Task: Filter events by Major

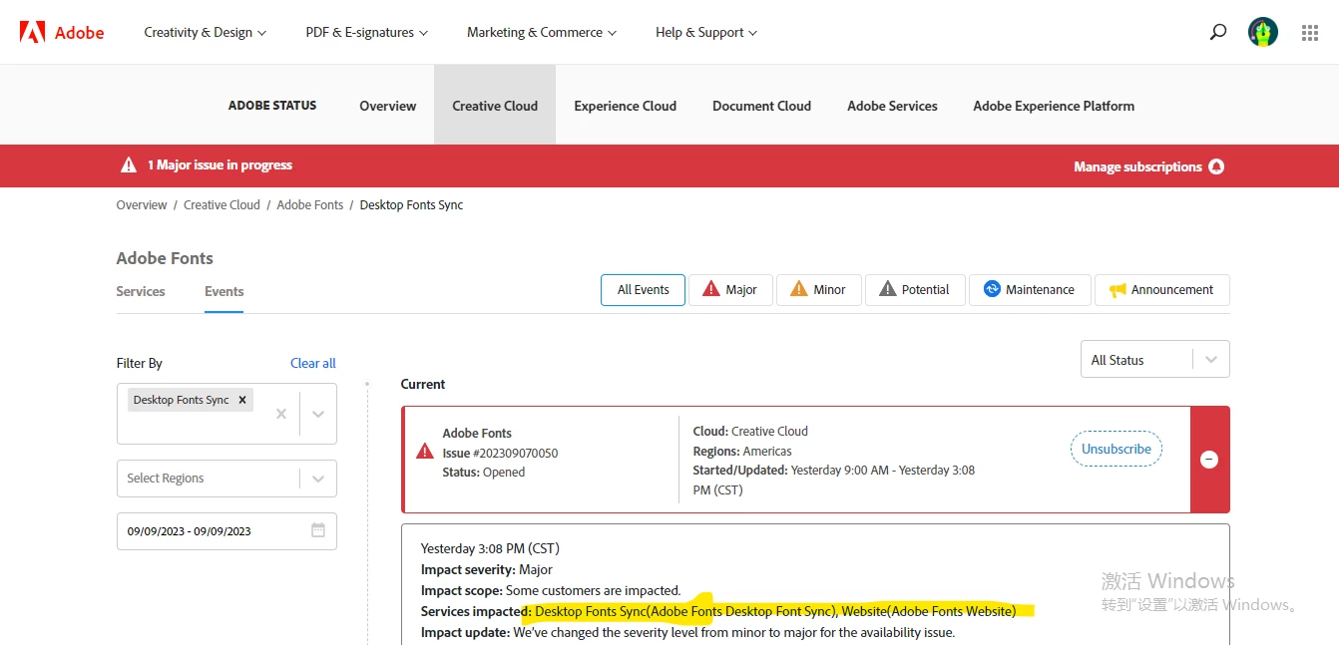Action: click(730, 290)
